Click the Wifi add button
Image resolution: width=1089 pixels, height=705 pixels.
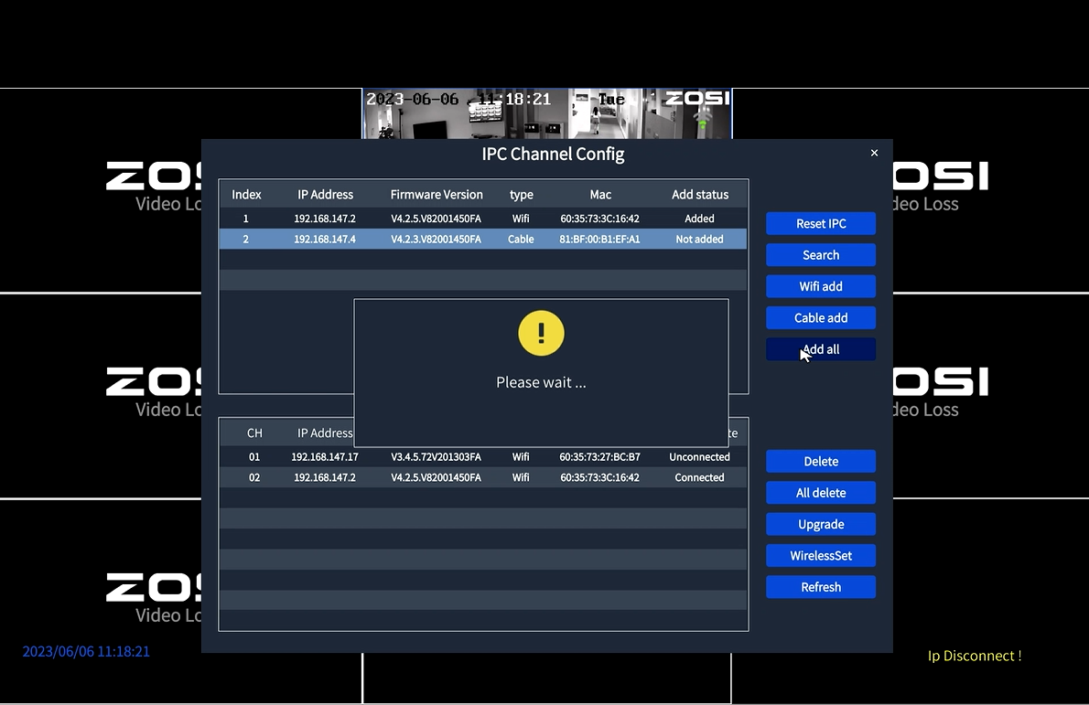click(820, 286)
